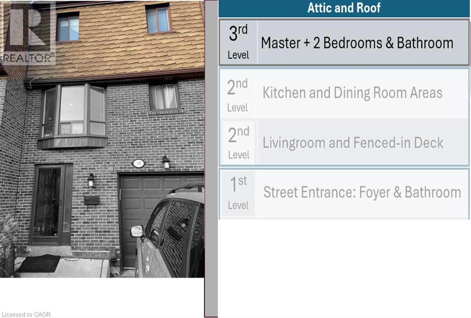Screen dimensions: 471x318
Task: Click Livingroom and Fenced-in Deck row
Action: tap(344, 142)
